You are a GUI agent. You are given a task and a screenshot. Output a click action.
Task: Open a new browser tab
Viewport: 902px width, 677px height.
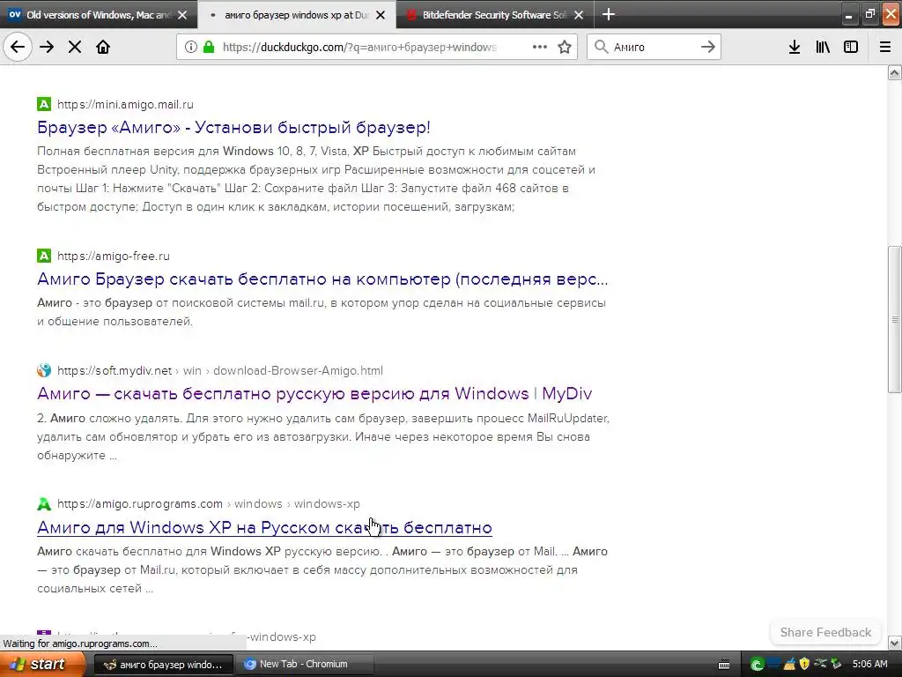click(x=608, y=14)
